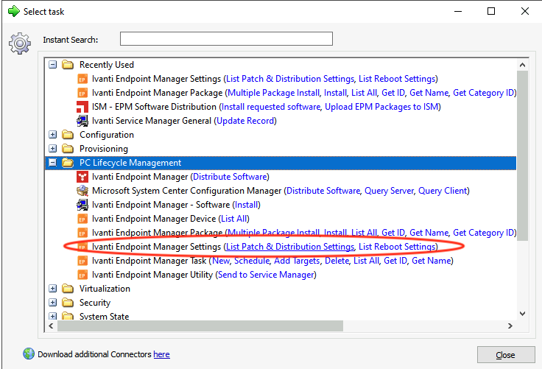Click List All for Endpoint Manager Device
542x369 pixels.
tap(233, 219)
